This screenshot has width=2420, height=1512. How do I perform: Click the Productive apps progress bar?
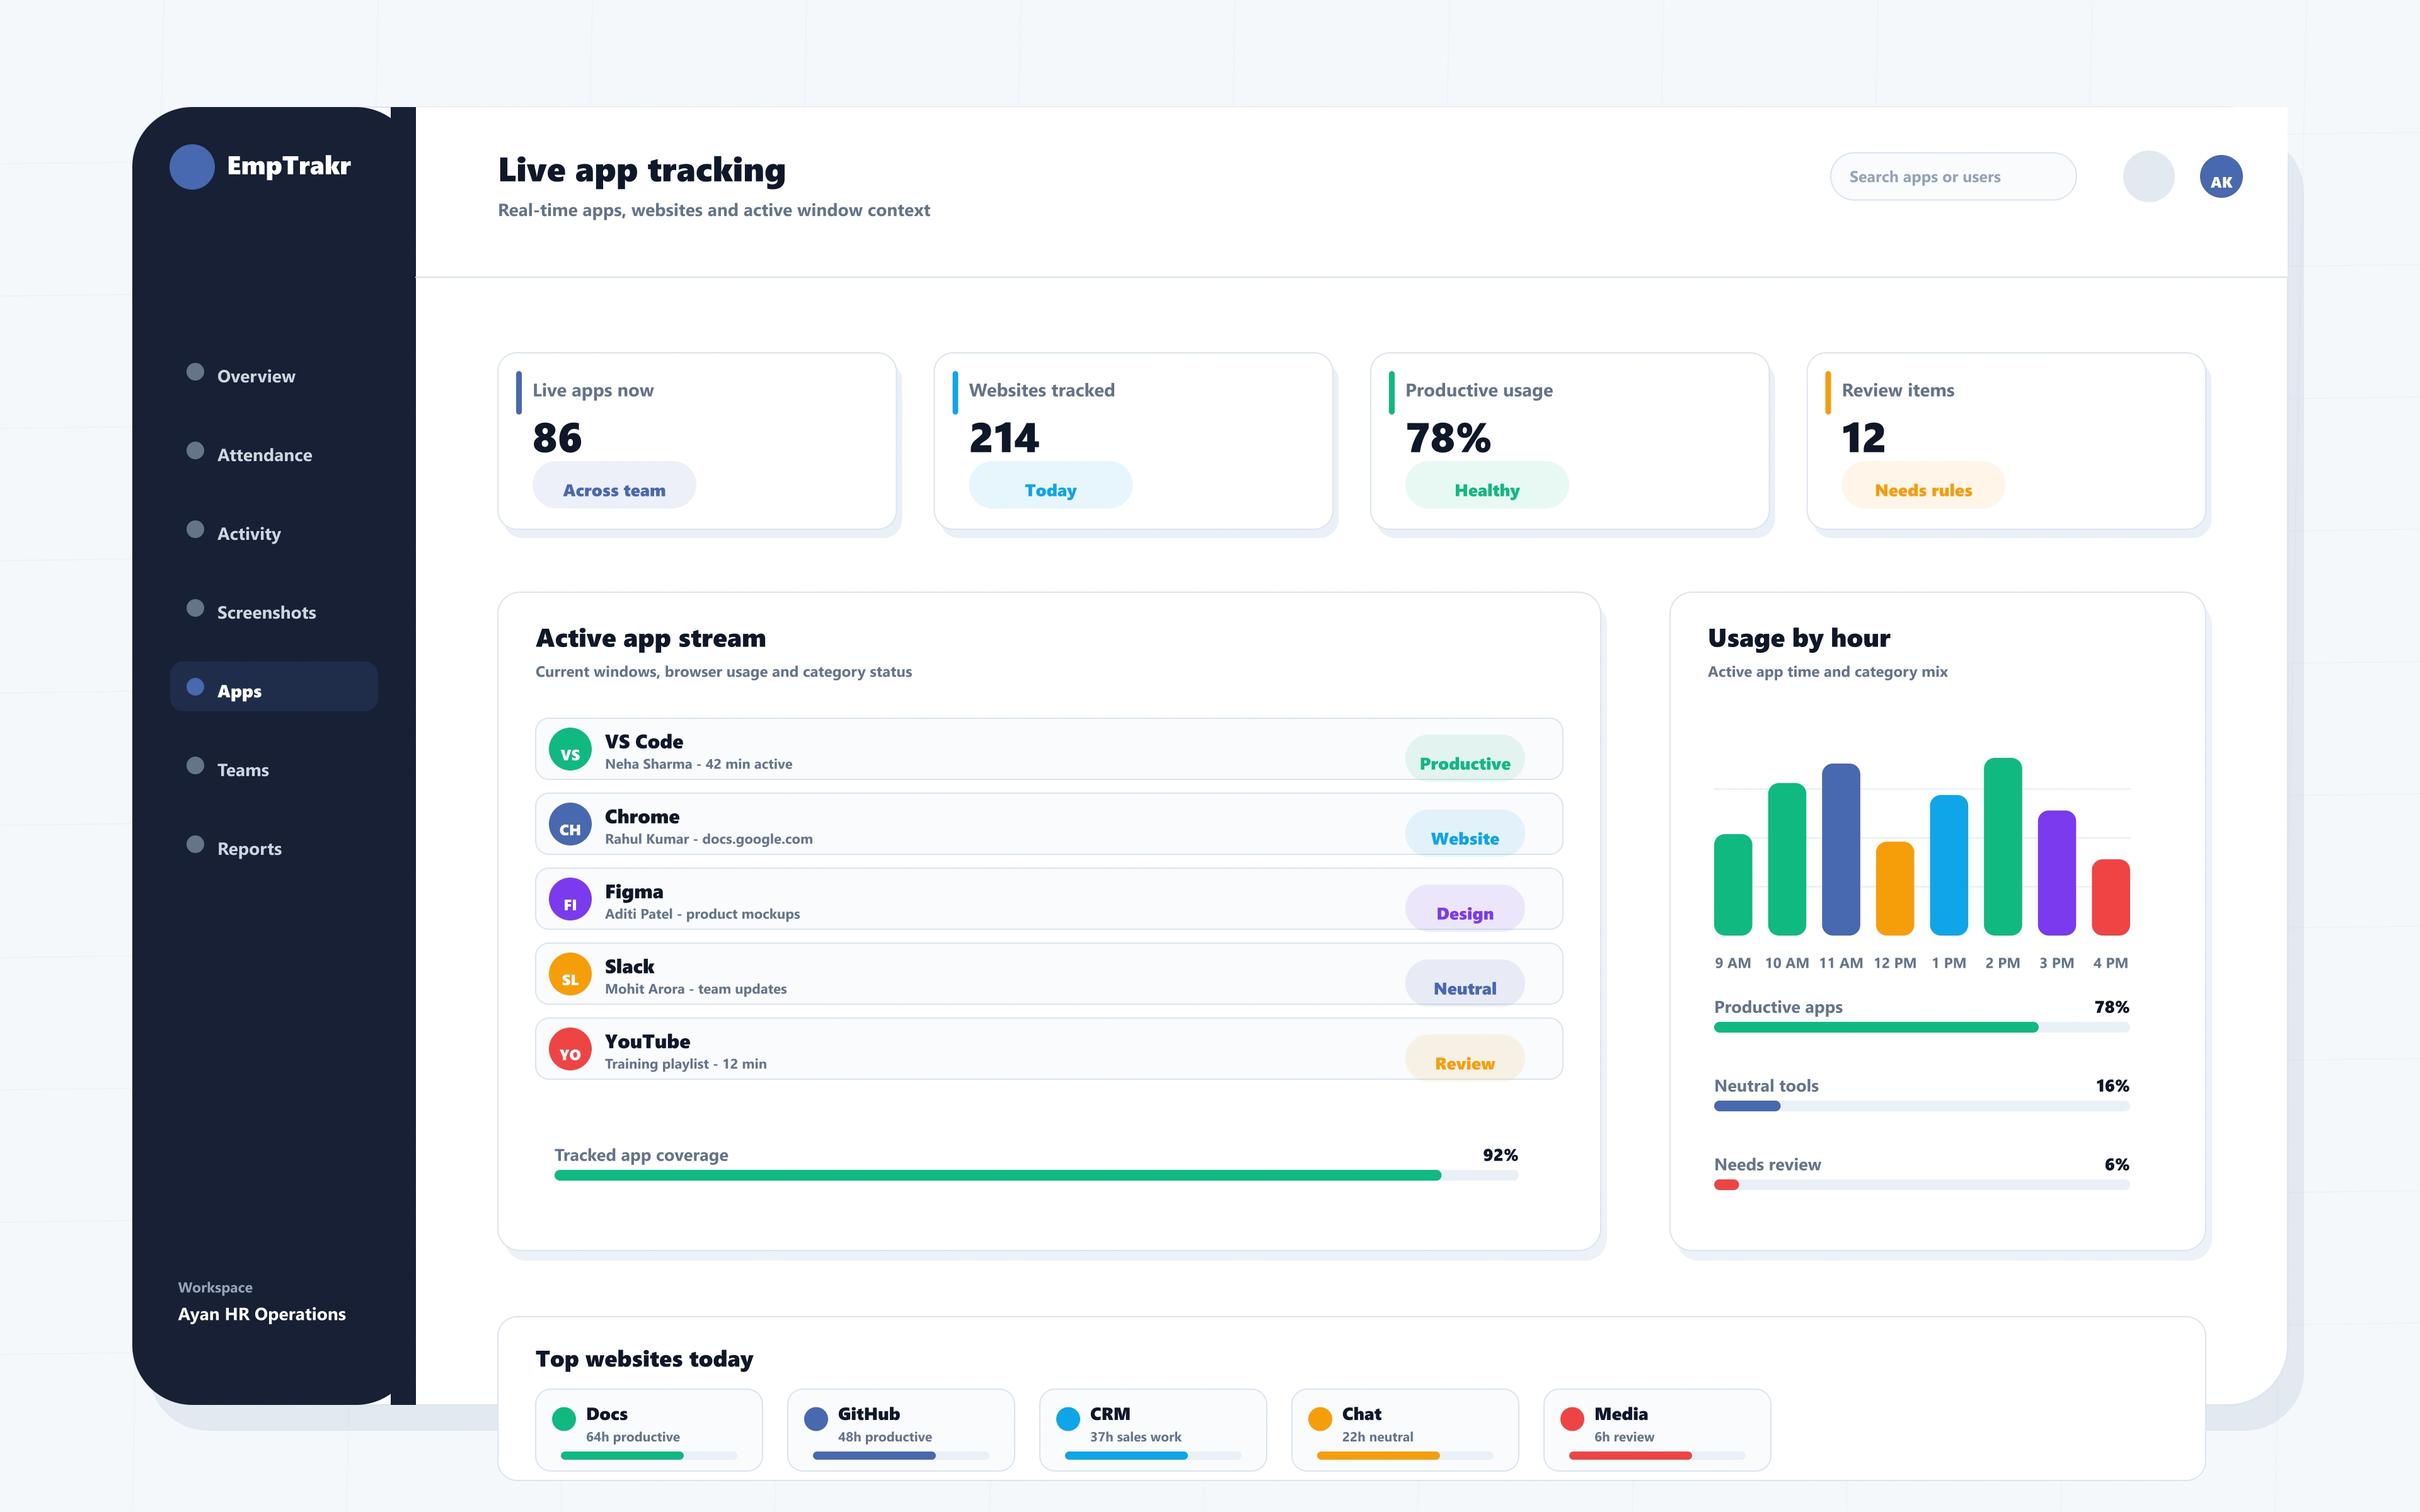pyautogui.click(x=1921, y=1028)
